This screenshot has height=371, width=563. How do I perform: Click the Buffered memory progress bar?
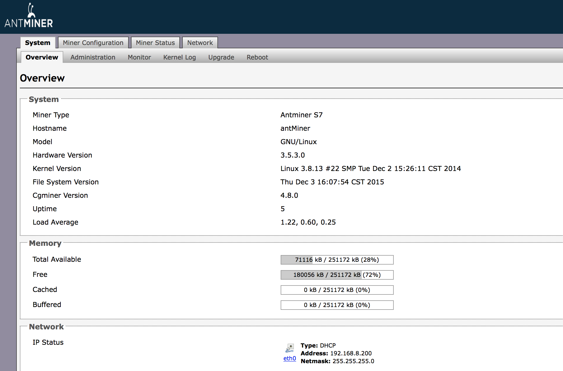click(x=337, y=305)
